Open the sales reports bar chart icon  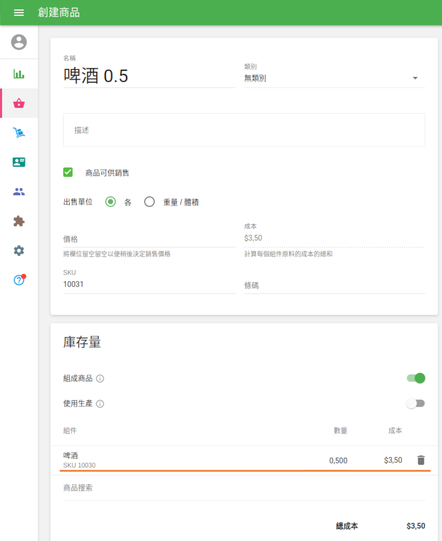pyautogui.click(x=19, y=73)
